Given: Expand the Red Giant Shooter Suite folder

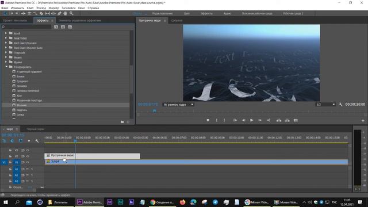Looking at the screenshot, I should point(6,48).
